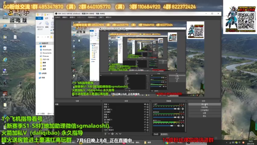Move selected source up with arrow icon
Image resolution: width=257 pixels, height=145 pixels.
pyautogui.click(x=116, y=134)
